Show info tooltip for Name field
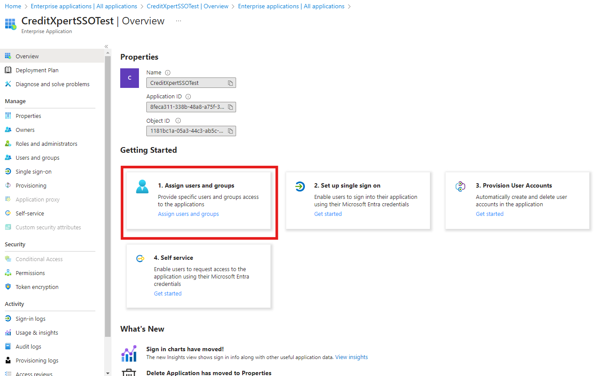The height and width of the screenshot is (376, 605). click(x=168, y=73)
